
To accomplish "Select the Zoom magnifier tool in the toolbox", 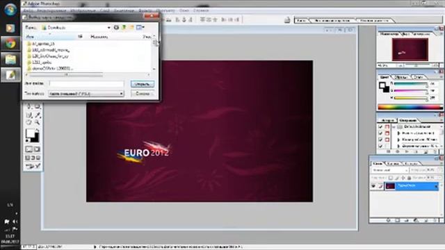I will (x=37, y=122).
